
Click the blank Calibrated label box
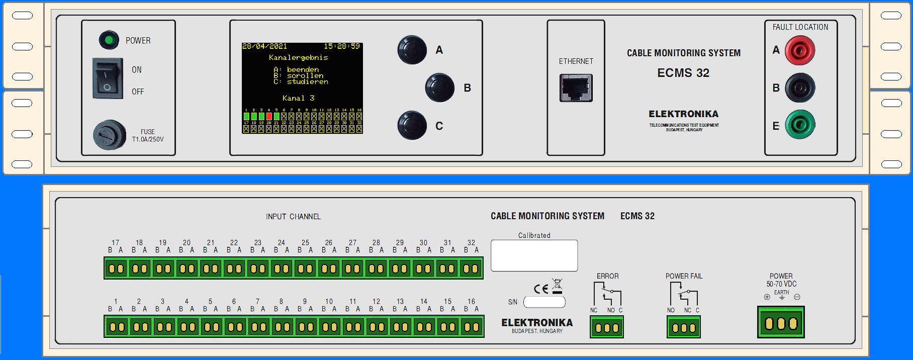534,255
